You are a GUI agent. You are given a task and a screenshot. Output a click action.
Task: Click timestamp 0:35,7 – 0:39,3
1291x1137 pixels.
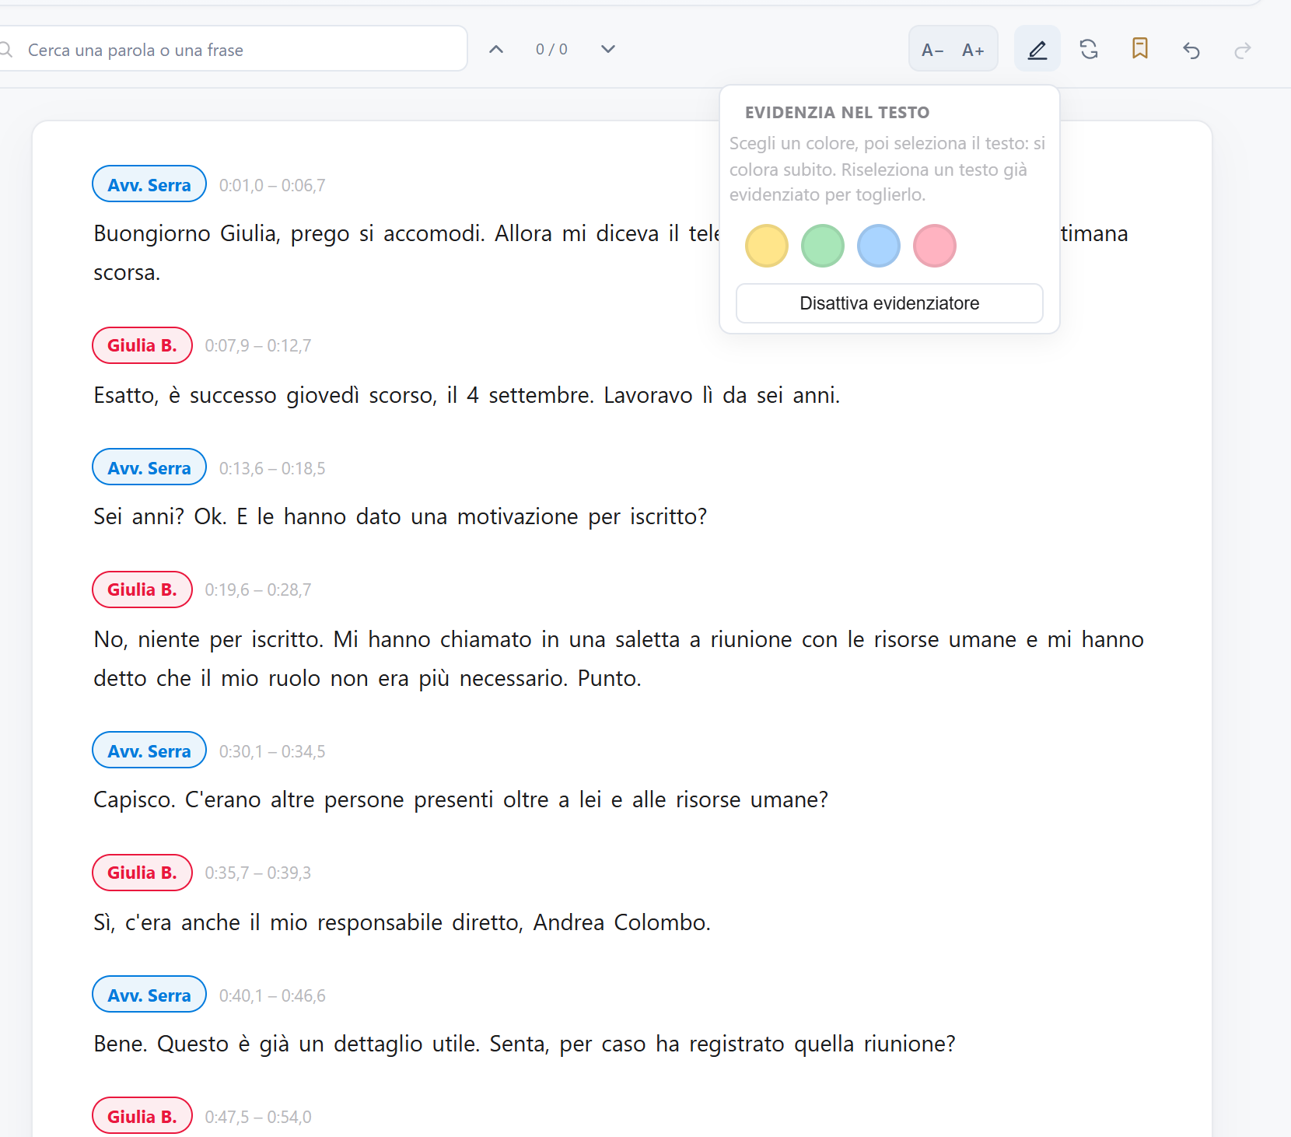tap(258, 873)
